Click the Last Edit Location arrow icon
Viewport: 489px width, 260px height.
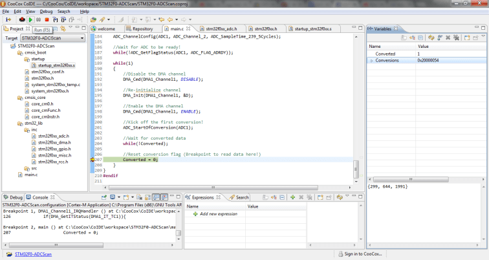[162, 19]
